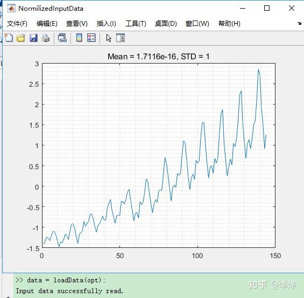Click the dock figure arrow at menu bar right
The height and width of the screenshot is (298, 304).
(x=300, y=24)
